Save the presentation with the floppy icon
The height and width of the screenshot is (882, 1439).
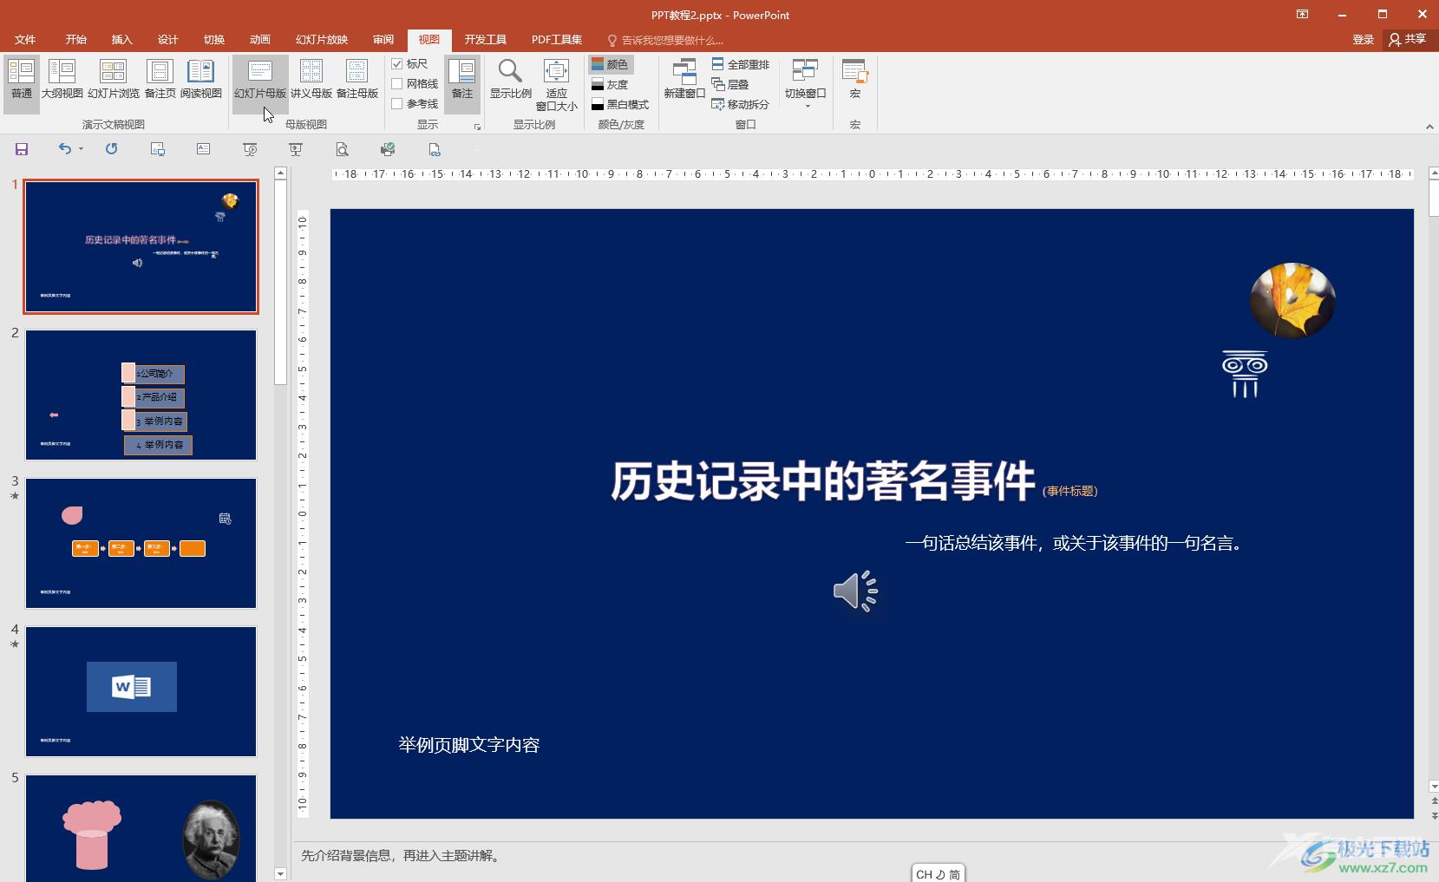22,149
